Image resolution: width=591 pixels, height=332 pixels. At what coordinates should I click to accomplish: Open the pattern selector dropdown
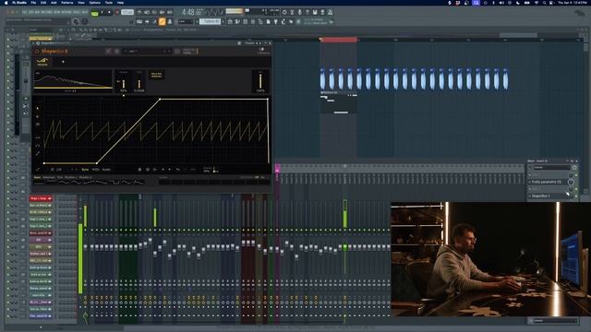(x=210, y=22)
